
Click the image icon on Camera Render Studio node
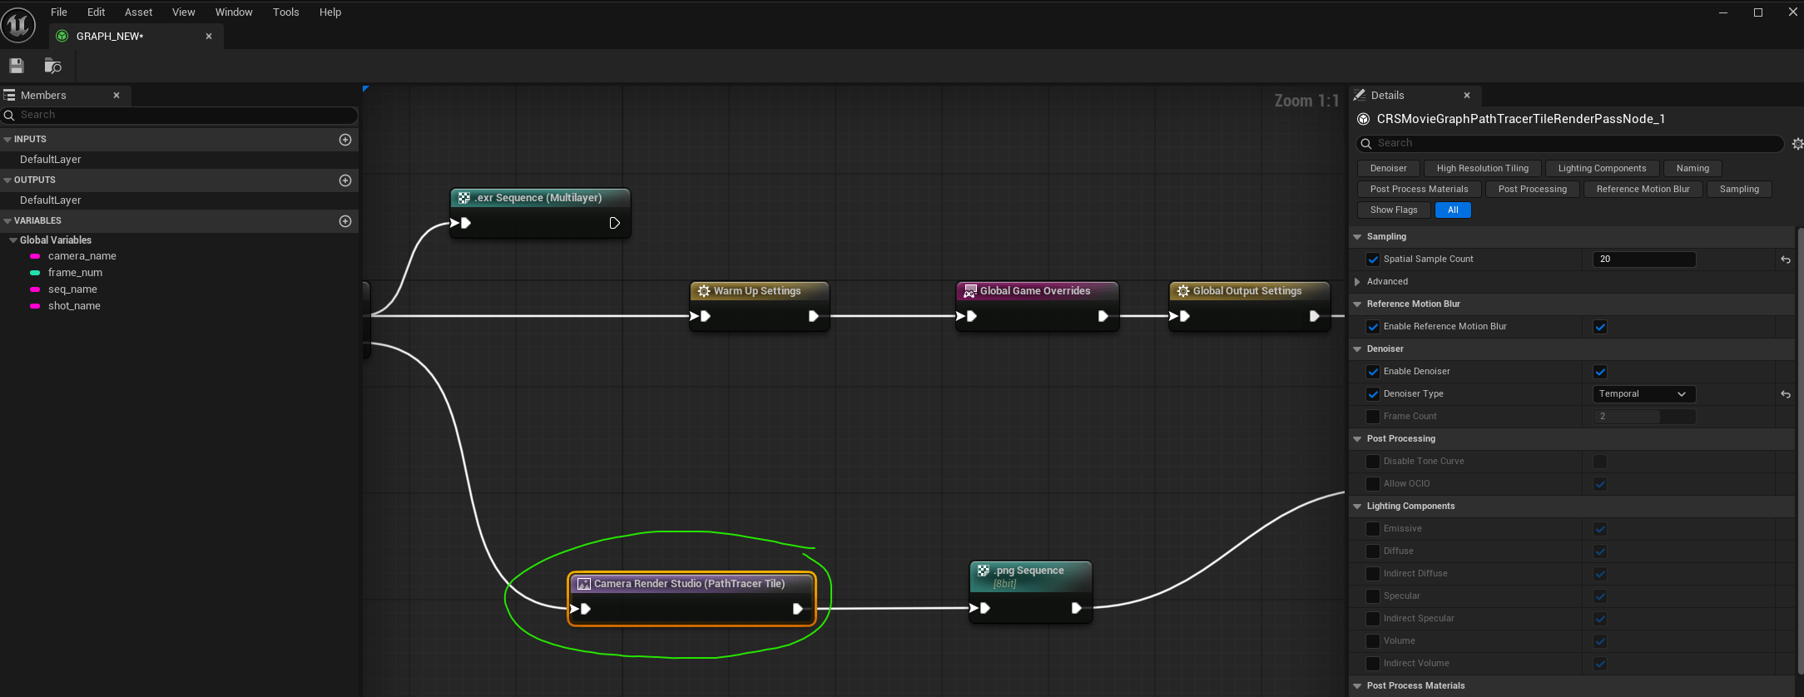[584, 584]
